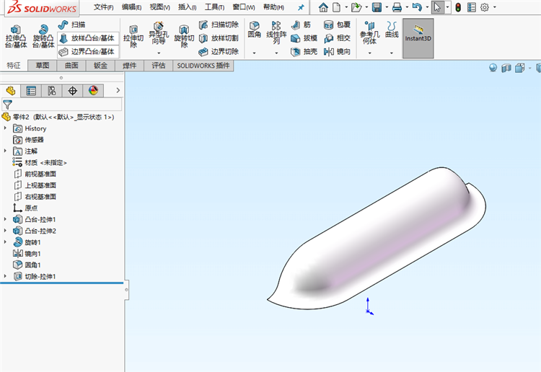
Task: Open the 工具(T) menu
Action: [x=214, y=7]
